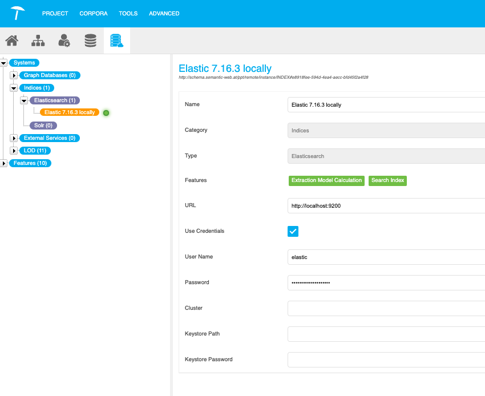Select the remote systems server icon
This screenshot has height=396, width=485.
coord(116,40)
